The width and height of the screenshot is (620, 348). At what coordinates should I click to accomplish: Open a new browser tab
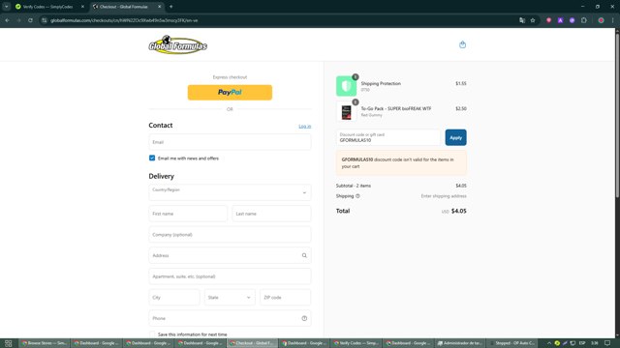coord(170,7)
